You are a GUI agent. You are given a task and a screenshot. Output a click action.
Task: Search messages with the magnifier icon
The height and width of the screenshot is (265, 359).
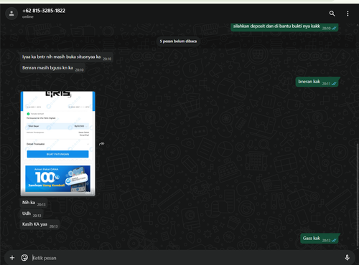(x=332, y=14)
